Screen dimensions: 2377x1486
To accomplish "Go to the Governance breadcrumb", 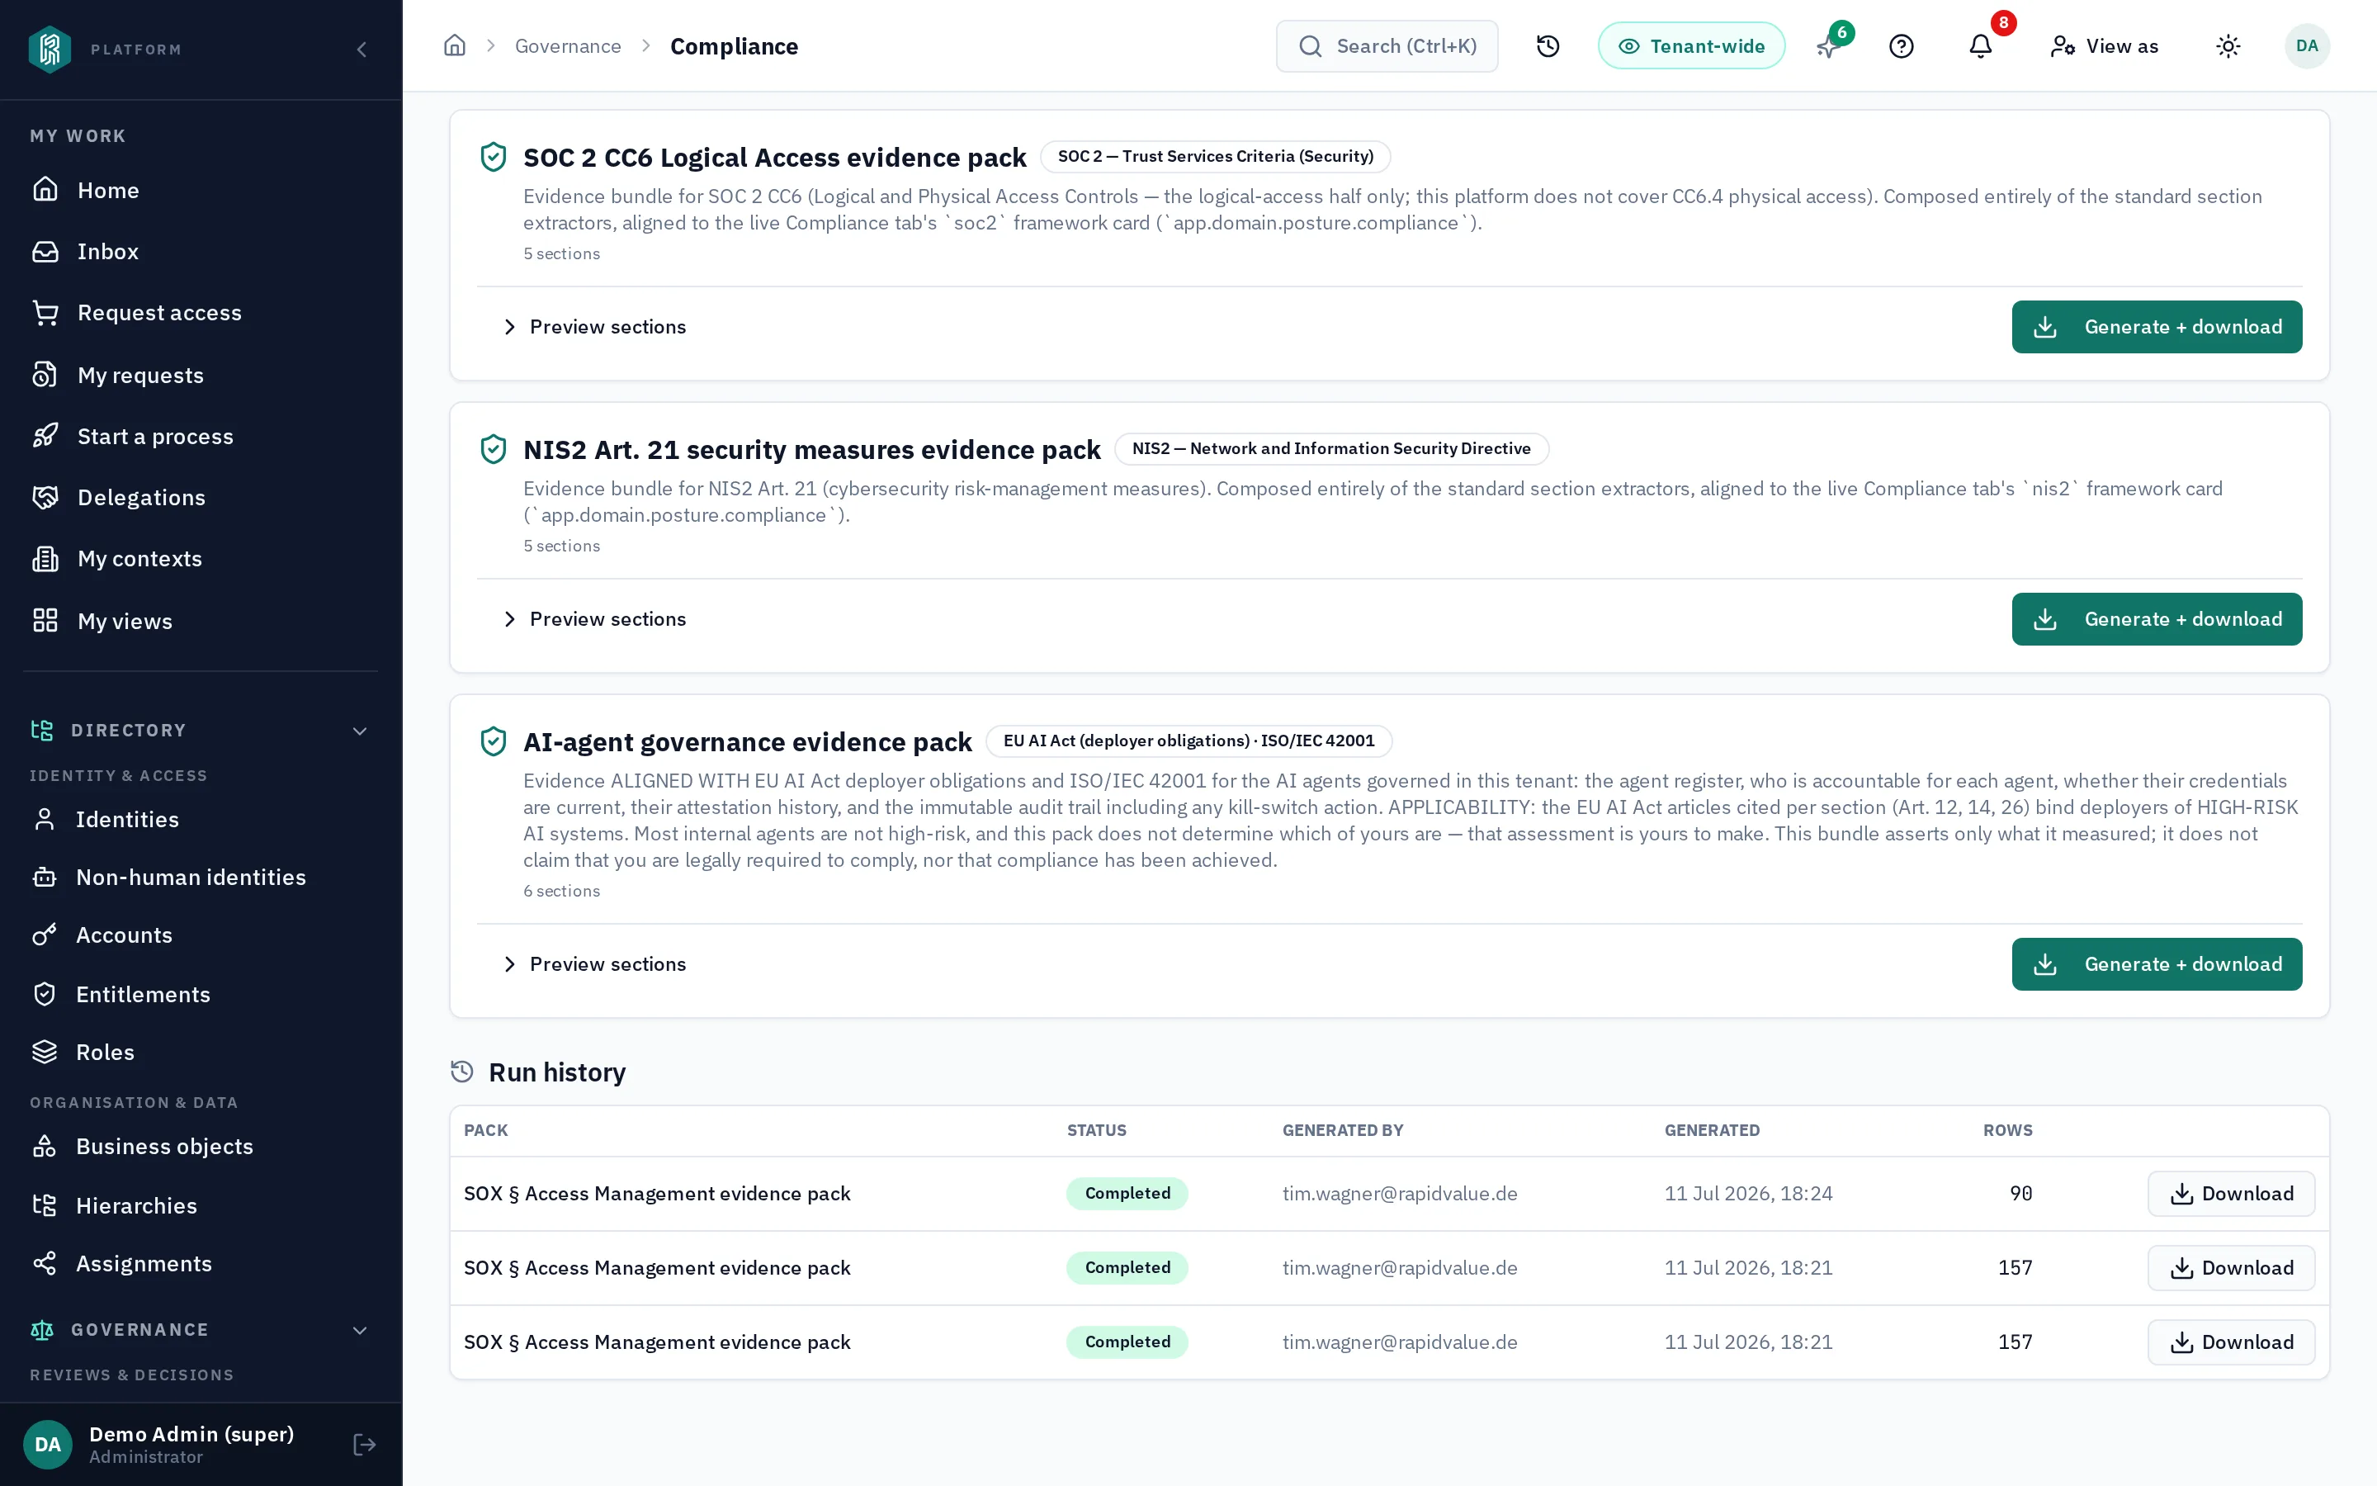I will (568, 46).
